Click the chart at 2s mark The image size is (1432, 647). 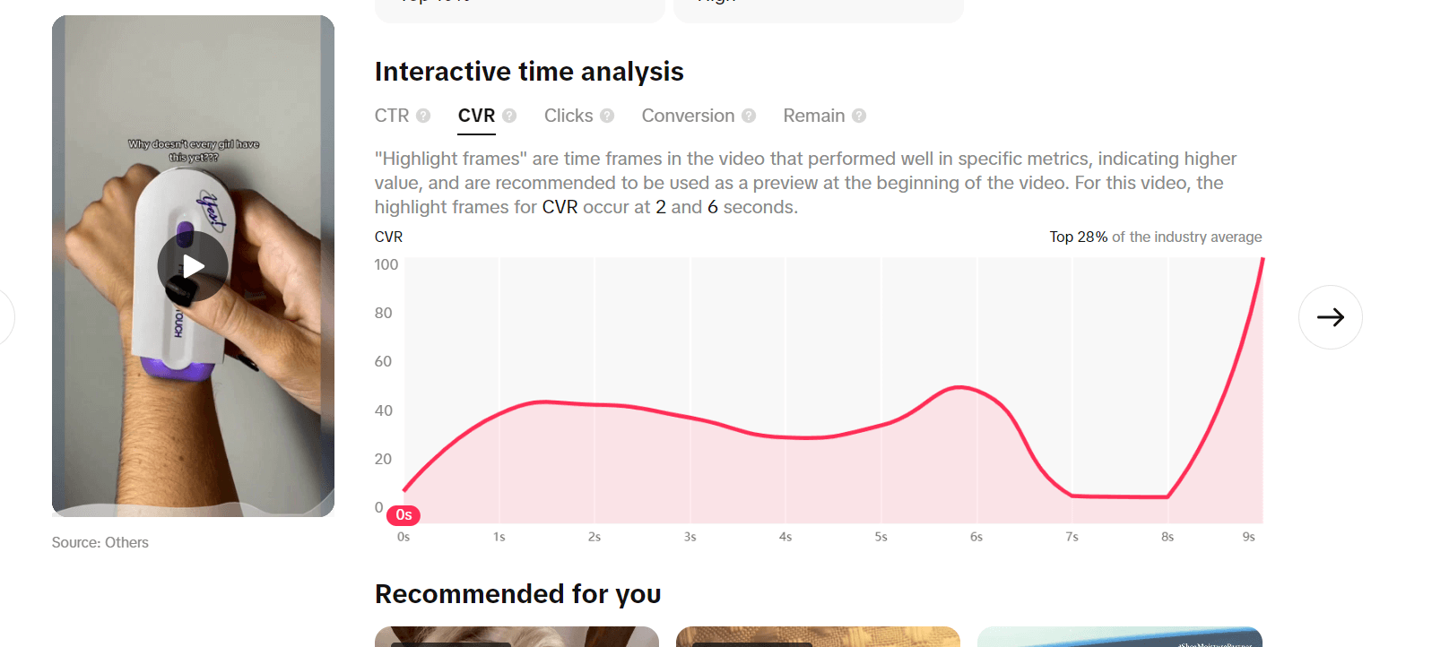tap(594, 405)
